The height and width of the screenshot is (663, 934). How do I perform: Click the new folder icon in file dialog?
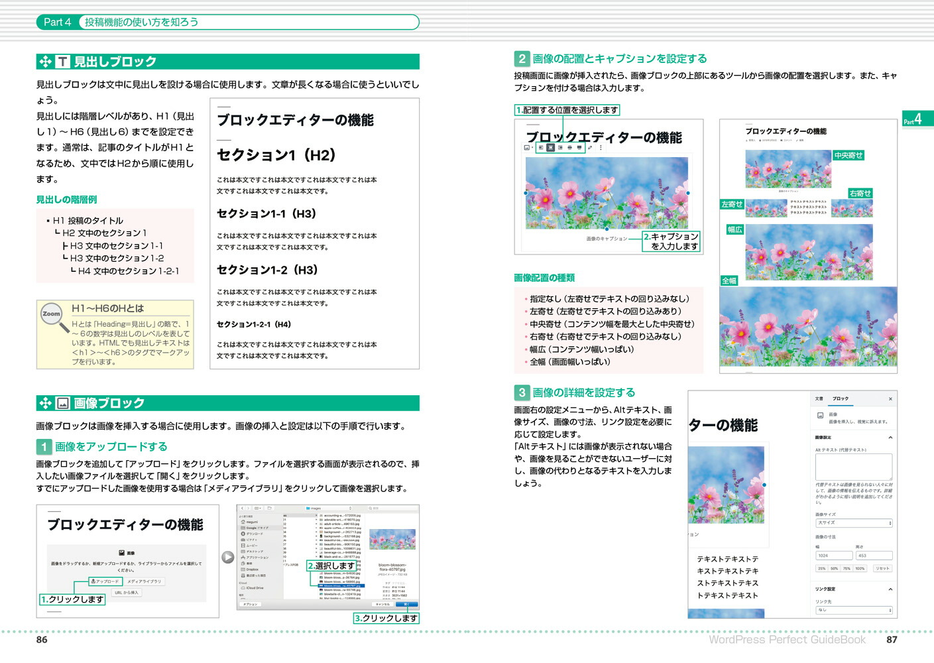point(270,509)
